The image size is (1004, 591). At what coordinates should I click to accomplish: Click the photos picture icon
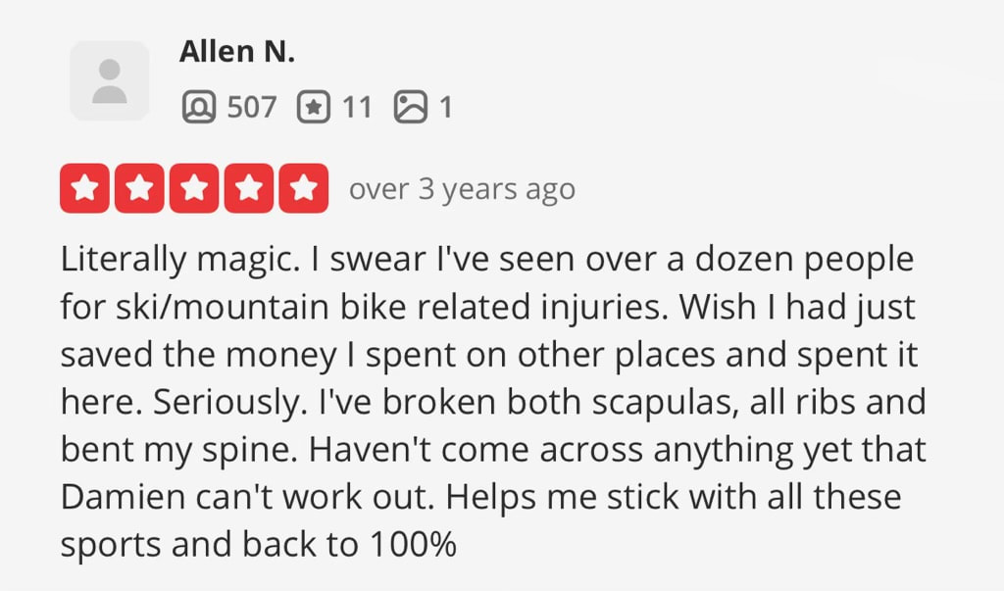[x=411, y=106]
